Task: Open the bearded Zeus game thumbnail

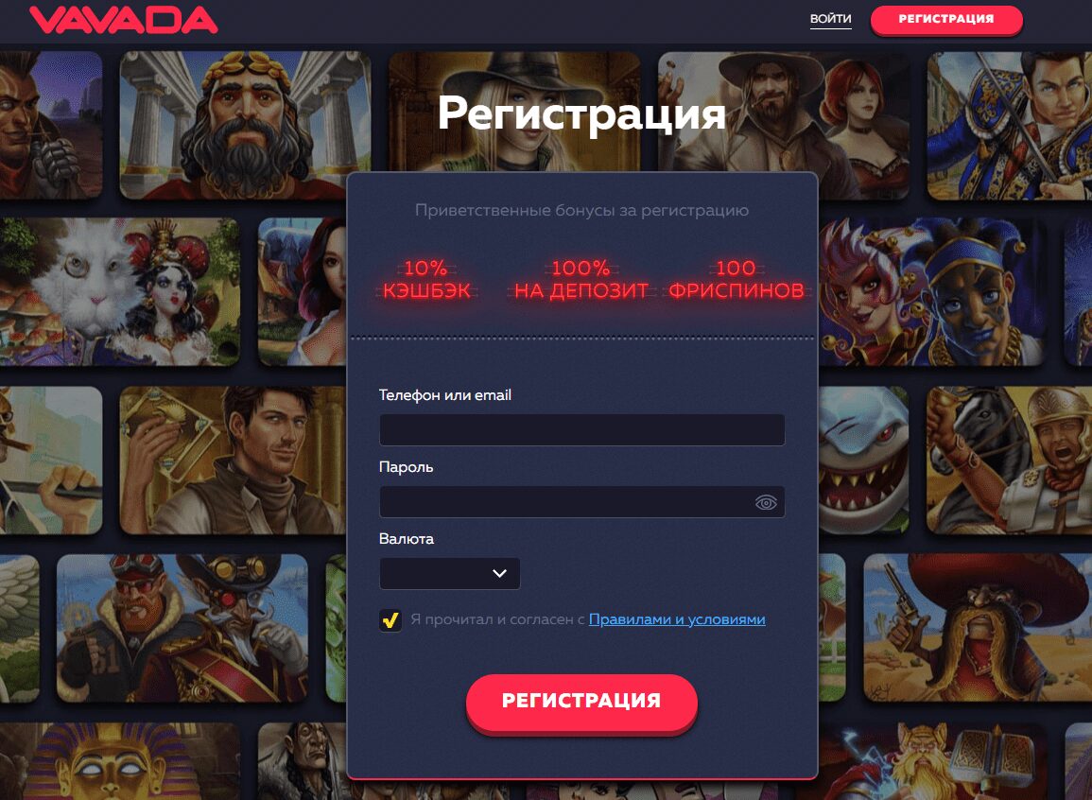Action: [245, 125]
